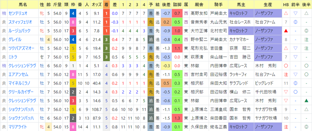Click the 1.1 value in 詰脚 column
The image size is (312, 131).
pyautogui.click(x=177, y=48)
